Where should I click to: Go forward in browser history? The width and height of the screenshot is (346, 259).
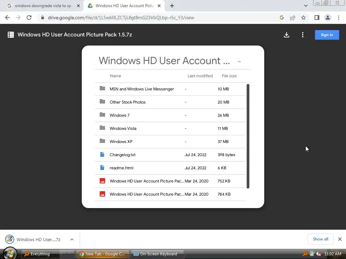click(x=18, y=18)
